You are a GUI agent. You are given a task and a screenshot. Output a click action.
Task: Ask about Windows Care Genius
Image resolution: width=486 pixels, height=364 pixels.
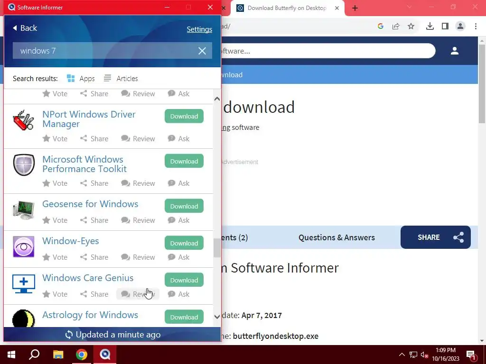coord(178,294)
